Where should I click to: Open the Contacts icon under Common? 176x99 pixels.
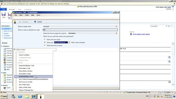coord(5,58)
